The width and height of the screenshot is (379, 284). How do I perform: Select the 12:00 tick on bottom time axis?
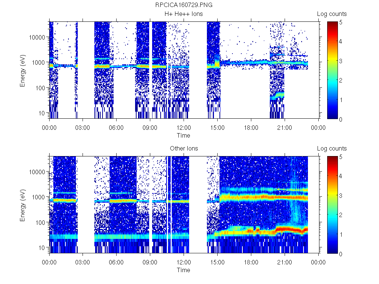[x=184, y=263]
